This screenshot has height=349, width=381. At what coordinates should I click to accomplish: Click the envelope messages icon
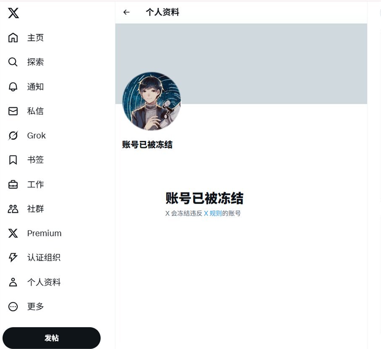pos(13,111)
